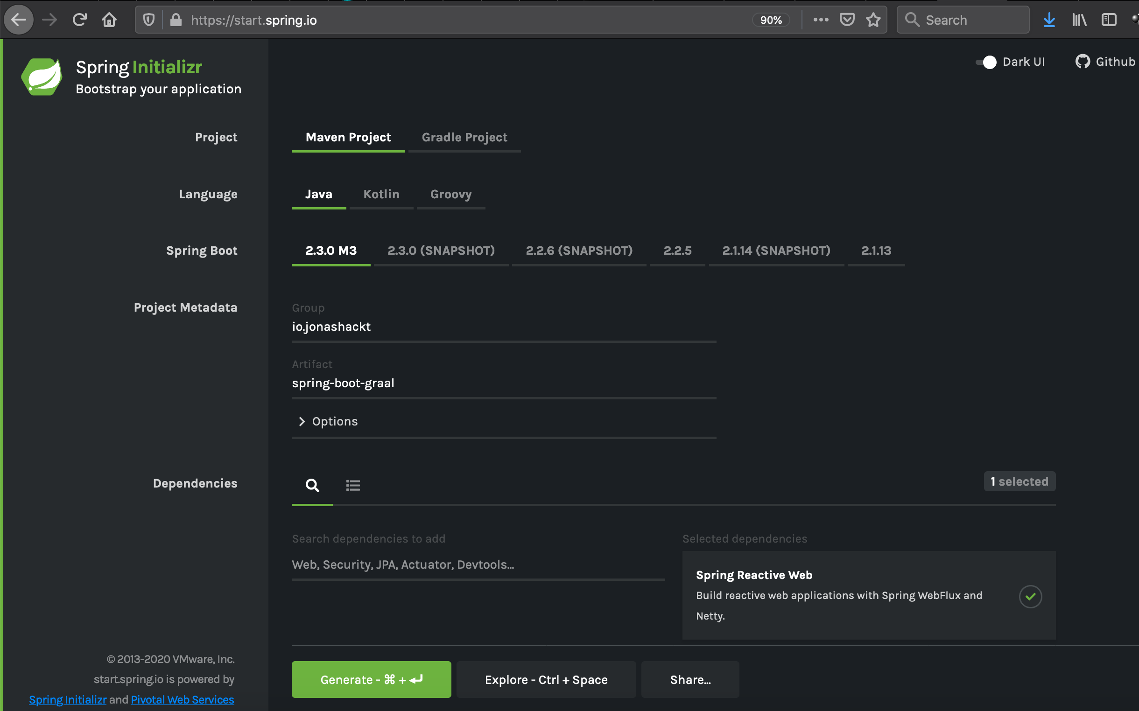Open the Pivotal Web Services link
The height and width of the screenshot is (711, 1139).
(x=182, y=699)
